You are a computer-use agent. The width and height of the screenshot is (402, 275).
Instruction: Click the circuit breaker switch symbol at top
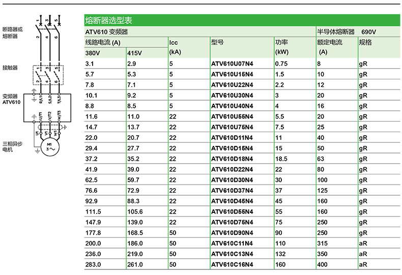point(49,22)
